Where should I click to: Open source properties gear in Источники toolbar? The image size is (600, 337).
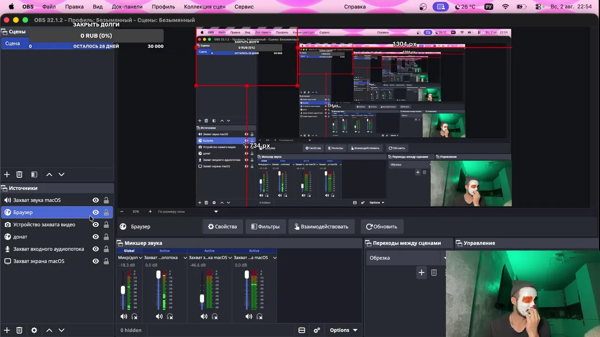[34, 330]
